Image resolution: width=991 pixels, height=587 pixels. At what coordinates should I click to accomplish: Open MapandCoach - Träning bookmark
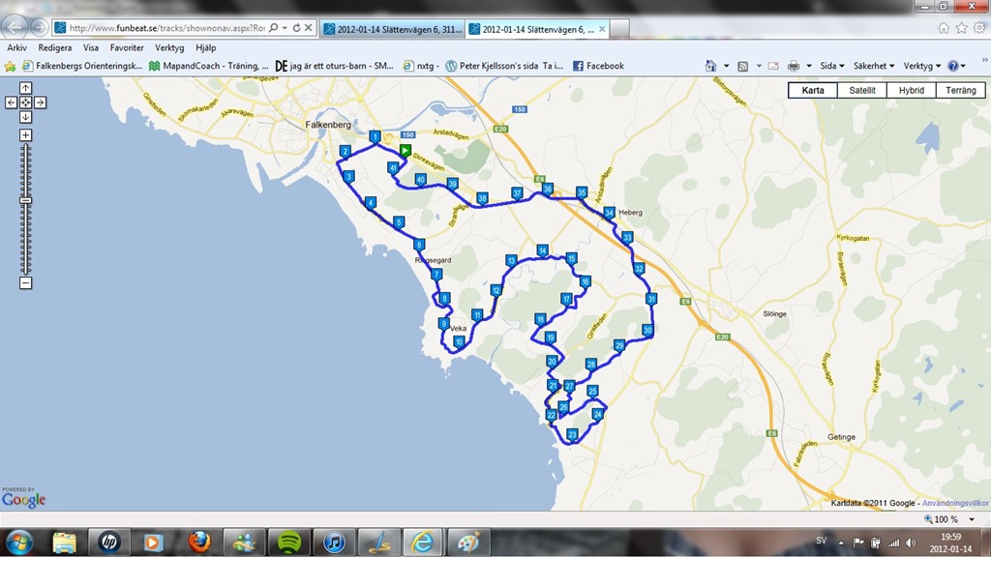pos(208,66)
